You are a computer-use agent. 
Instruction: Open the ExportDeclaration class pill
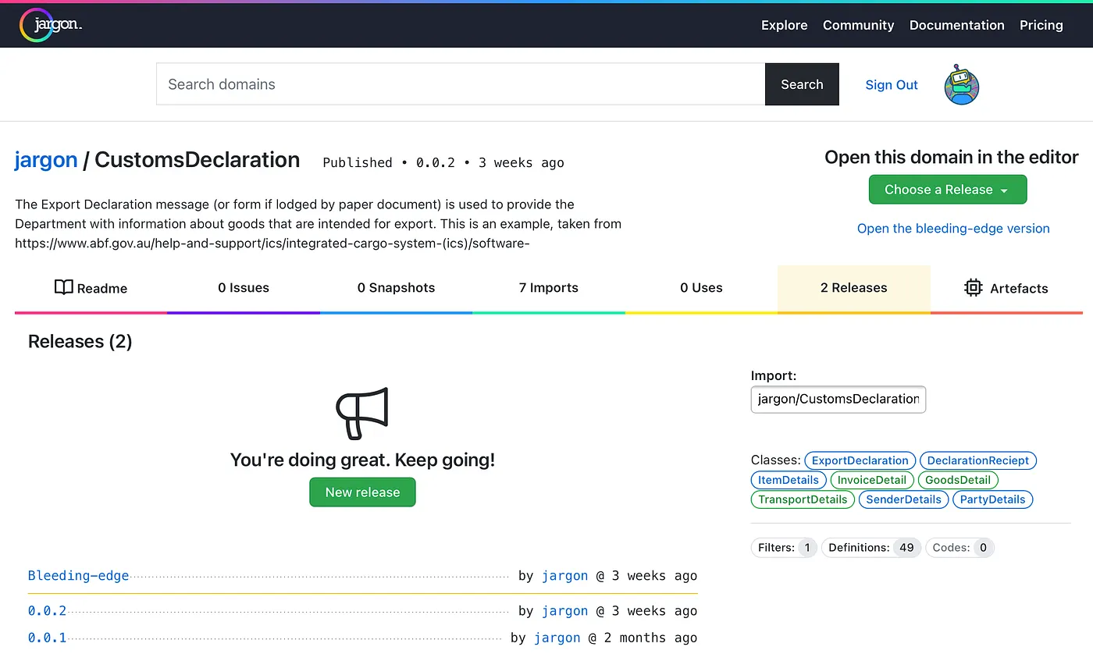point(860,460)
